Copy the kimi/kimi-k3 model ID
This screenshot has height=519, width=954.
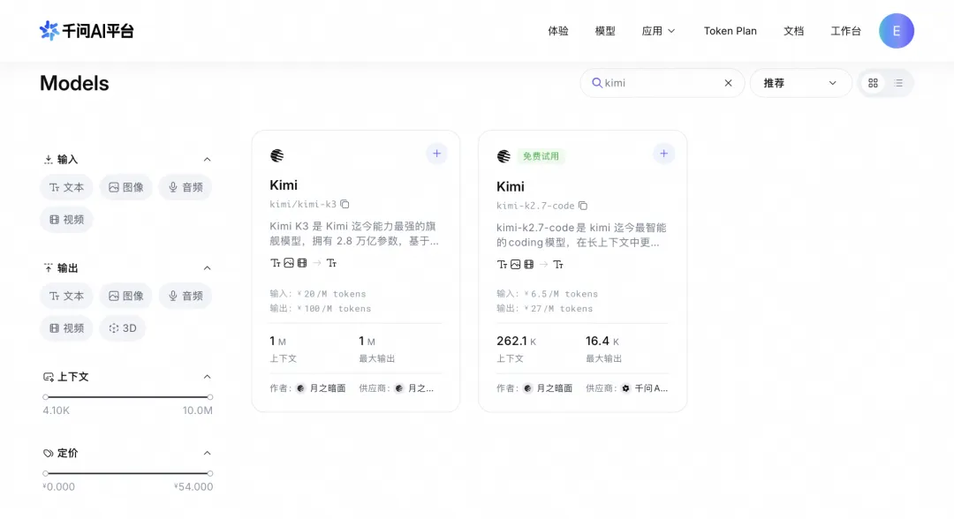coord(345,204)
